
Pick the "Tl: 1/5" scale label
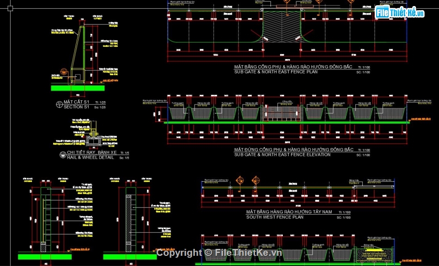pos(125,153)
